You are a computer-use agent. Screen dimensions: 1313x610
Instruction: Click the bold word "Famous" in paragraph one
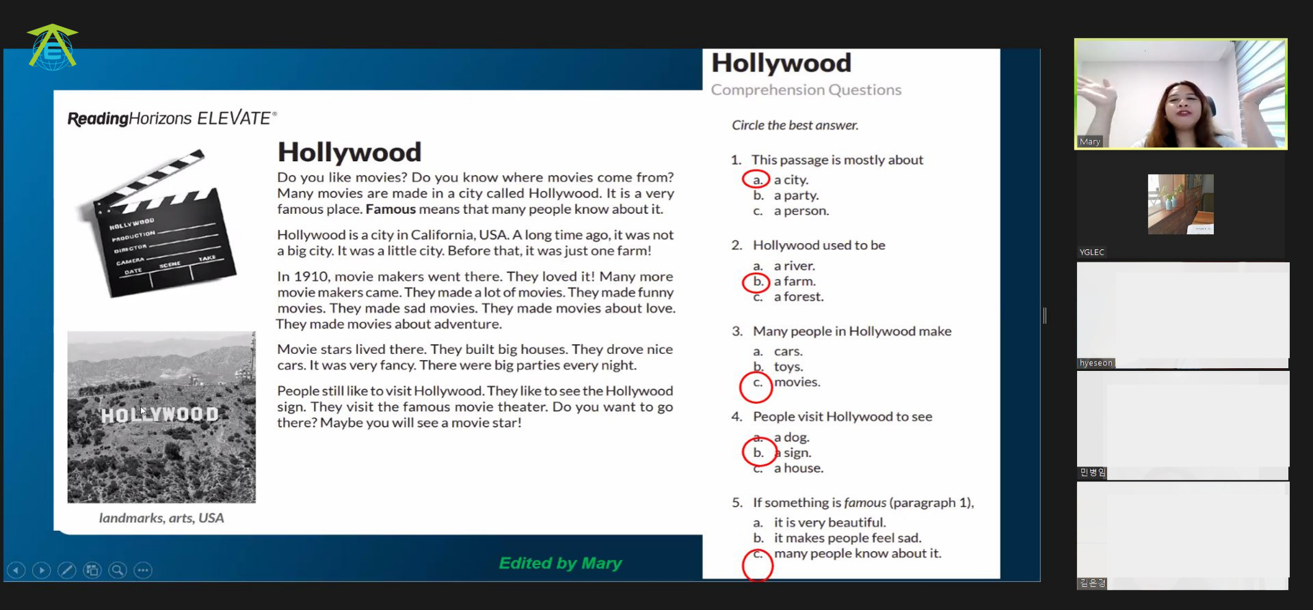tap(390, 209)
